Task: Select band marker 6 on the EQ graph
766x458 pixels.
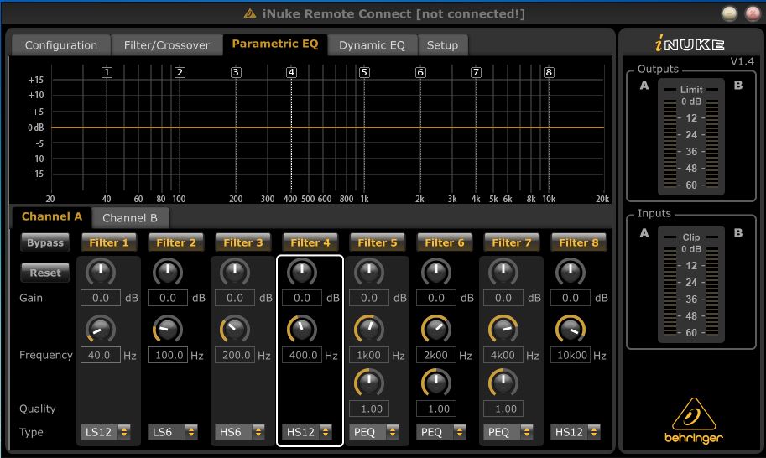Action: click(420, 72)
